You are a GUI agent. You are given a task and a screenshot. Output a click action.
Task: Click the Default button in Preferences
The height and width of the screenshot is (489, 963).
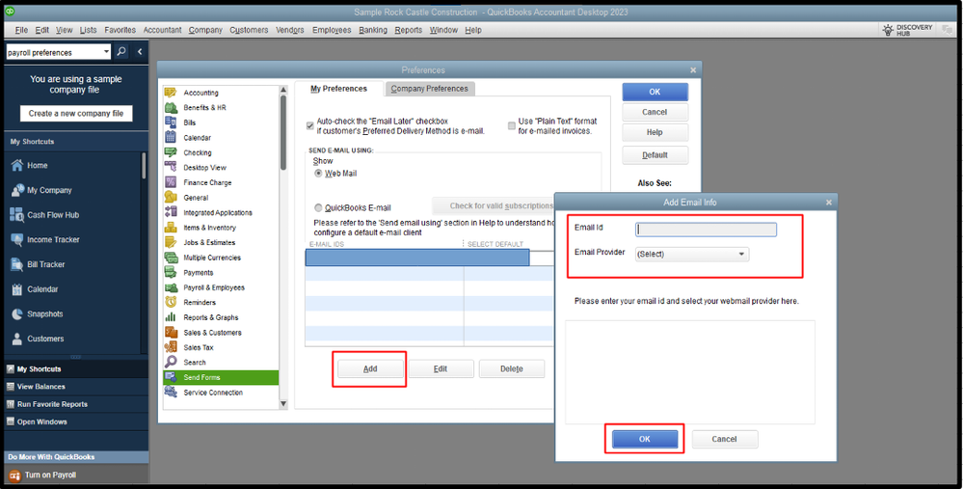click(x=655, y=155)
